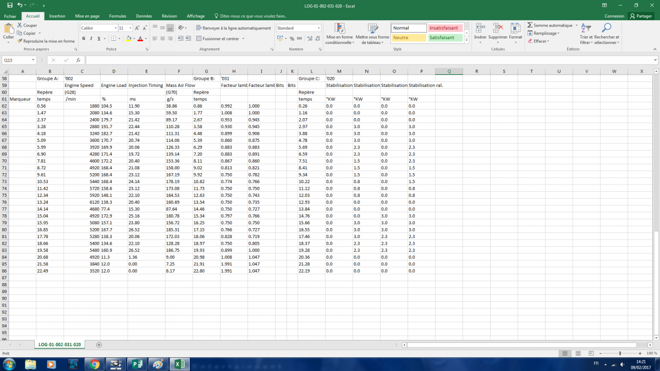Click the percent style icon
The width and height of the screenshot is (660, 371).
tap(291, 38)
